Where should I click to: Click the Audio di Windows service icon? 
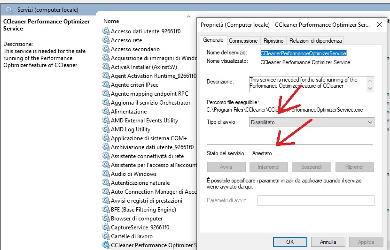click(x=106, y=174)
